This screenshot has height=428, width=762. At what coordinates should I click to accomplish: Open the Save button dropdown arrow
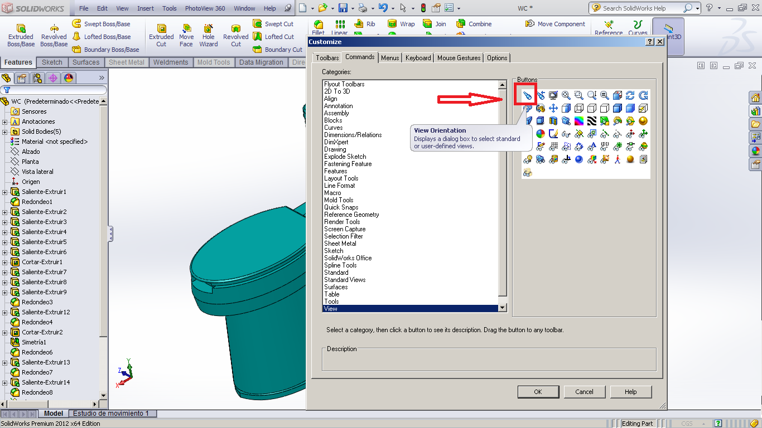click(353, 8)
